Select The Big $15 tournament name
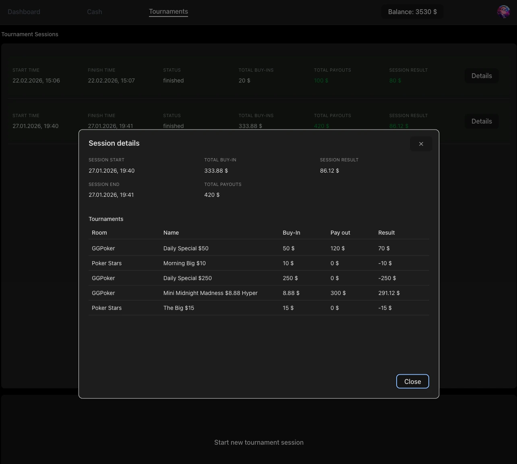517x464 pixels. 179,308
